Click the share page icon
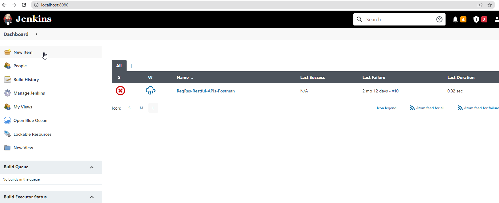This screenshot has height=203, width=499. (x=480, y=5)
